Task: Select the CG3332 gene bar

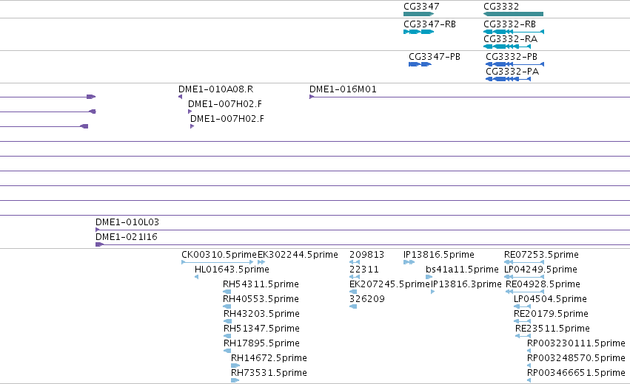Action: [x=513, y=14]
